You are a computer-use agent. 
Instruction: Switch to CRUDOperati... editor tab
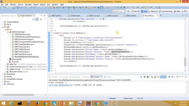click(x=75, y=16)
